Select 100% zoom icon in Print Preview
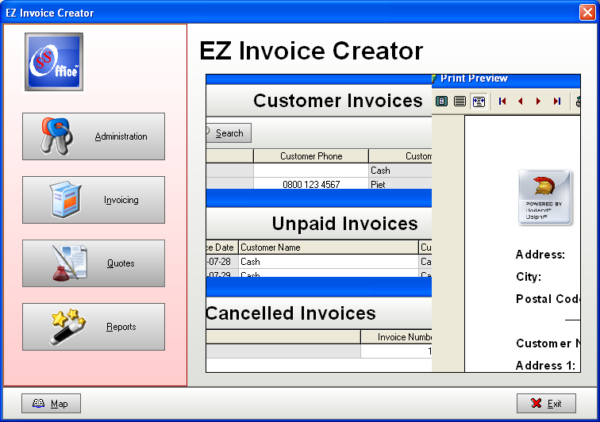 [460, 102]
